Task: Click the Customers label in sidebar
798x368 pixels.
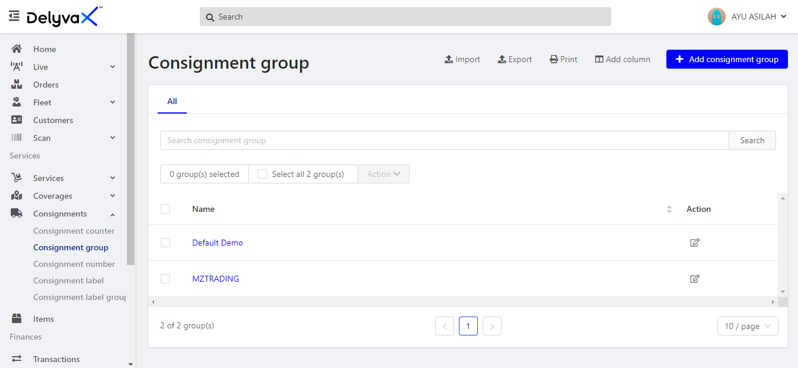Action: pyautogui.click(x=53, y=120)
